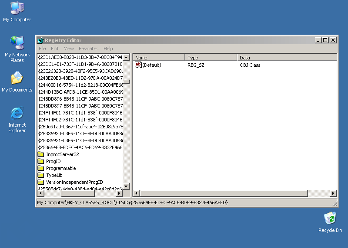Select the ProgID folder icon
348x248 pixels.
[40, 161]
